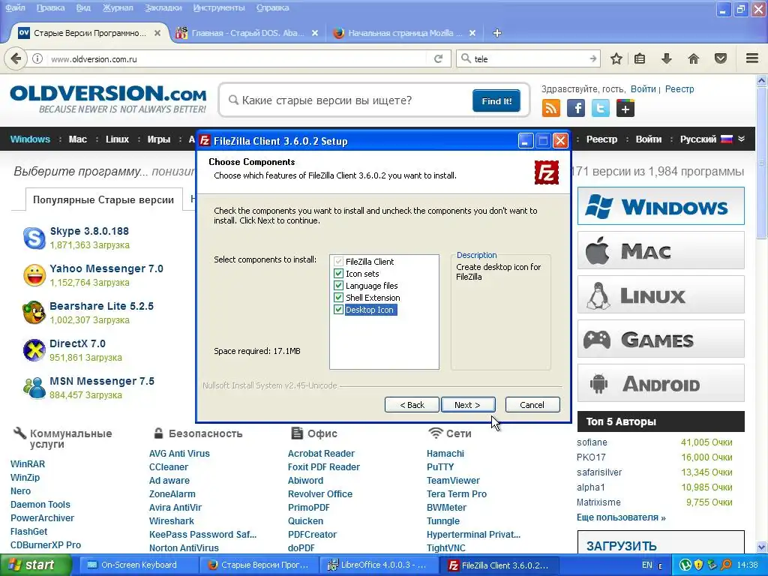Open the Games category banner
The width and height of the screenshot is (768, 576).
pos(661,339)
